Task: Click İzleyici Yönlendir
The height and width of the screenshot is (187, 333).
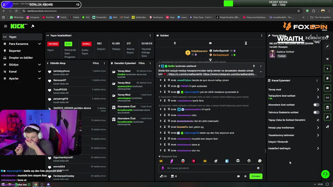Action: (278, 142)
